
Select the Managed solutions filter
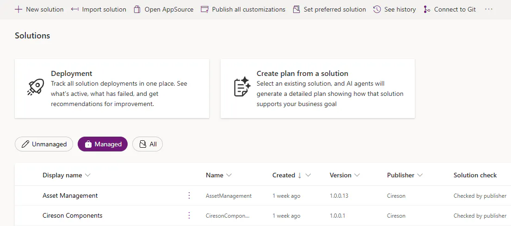(x=103, y=144)
